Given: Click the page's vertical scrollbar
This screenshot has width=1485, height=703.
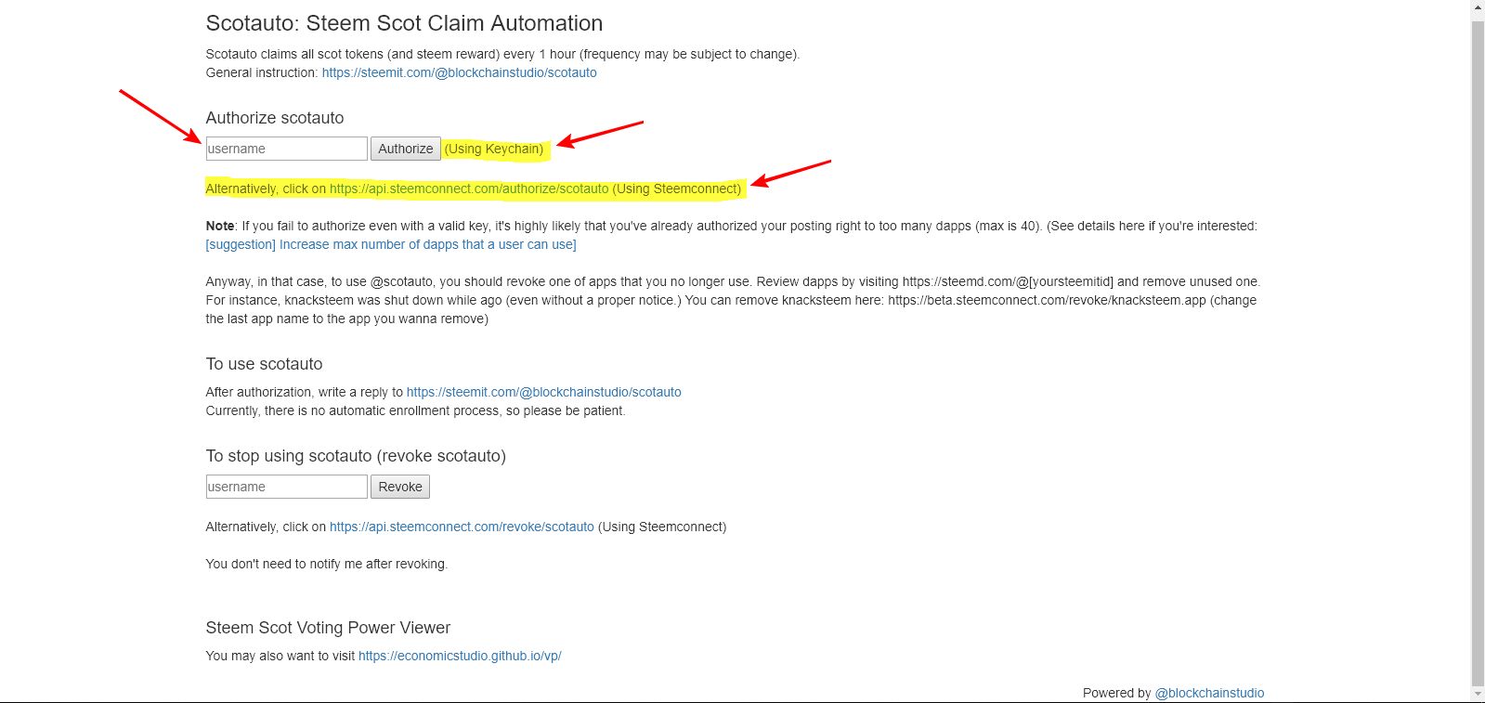Looking at the screenshot, I should coord(1478,353).
